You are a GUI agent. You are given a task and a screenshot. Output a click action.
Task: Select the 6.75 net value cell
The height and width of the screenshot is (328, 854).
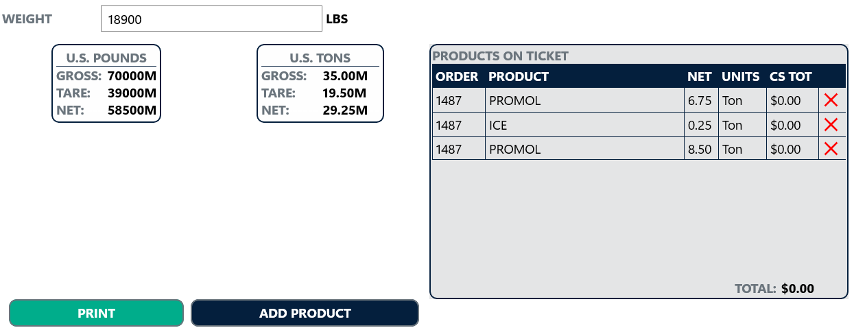click(700, 101)
